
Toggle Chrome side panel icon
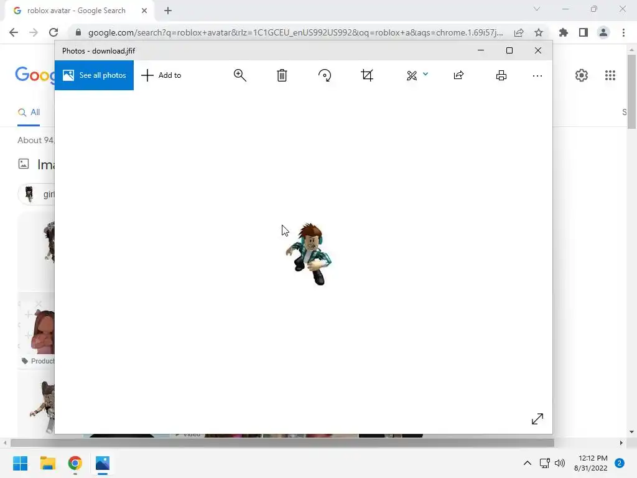point(584,32)
